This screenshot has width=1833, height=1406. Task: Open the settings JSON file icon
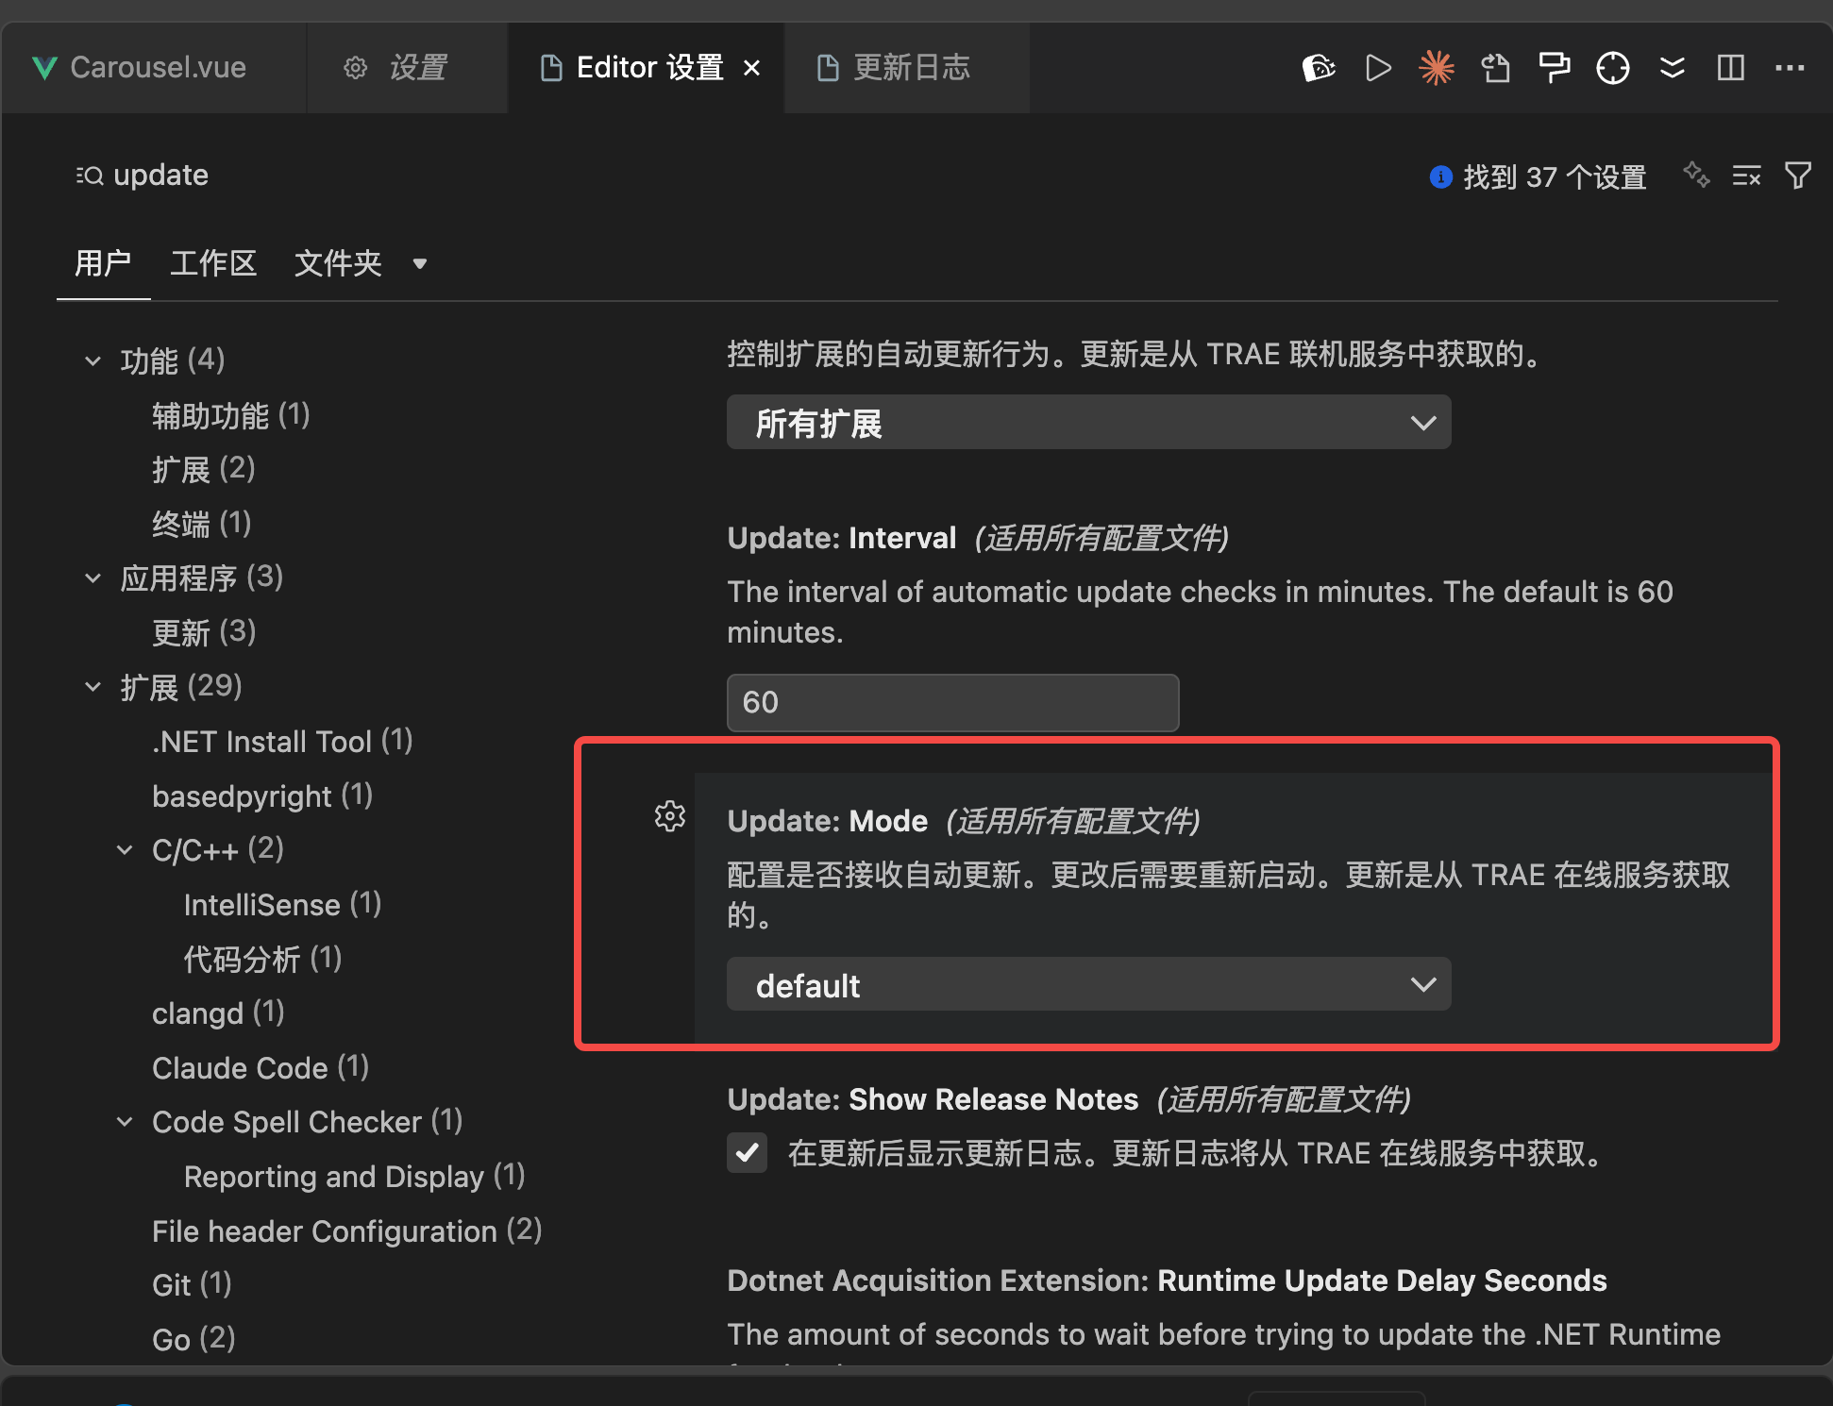[x=1495, y=68]
